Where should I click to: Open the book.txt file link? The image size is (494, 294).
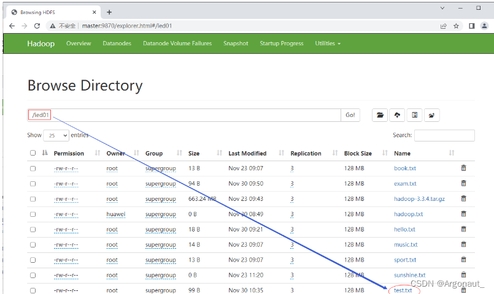tap(405, 168)
